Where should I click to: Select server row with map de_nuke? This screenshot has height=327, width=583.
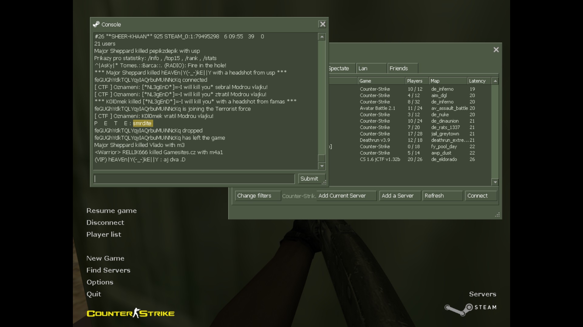410,115
